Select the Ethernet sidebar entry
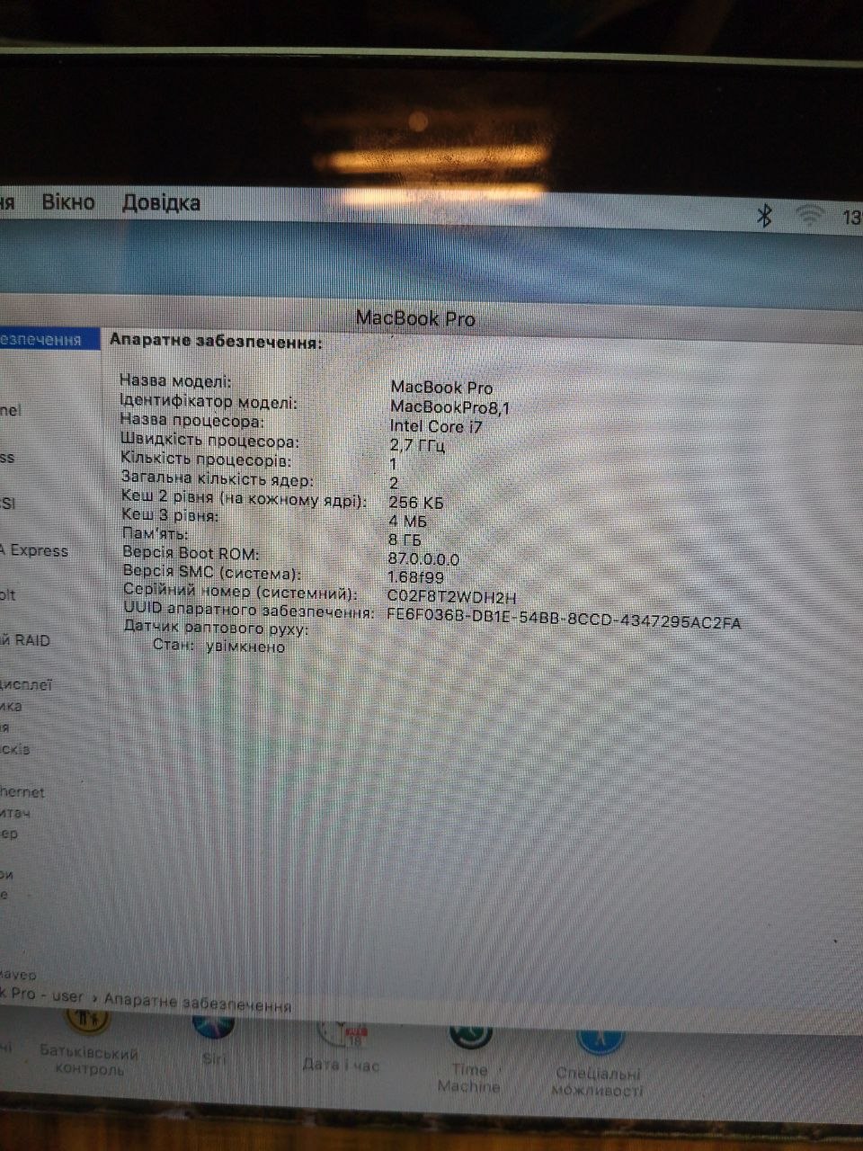This screenshot has width=863, height=1151. click(22, 792)
